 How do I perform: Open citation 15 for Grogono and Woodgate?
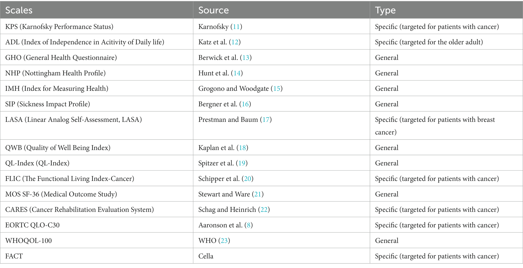point(277,88)
